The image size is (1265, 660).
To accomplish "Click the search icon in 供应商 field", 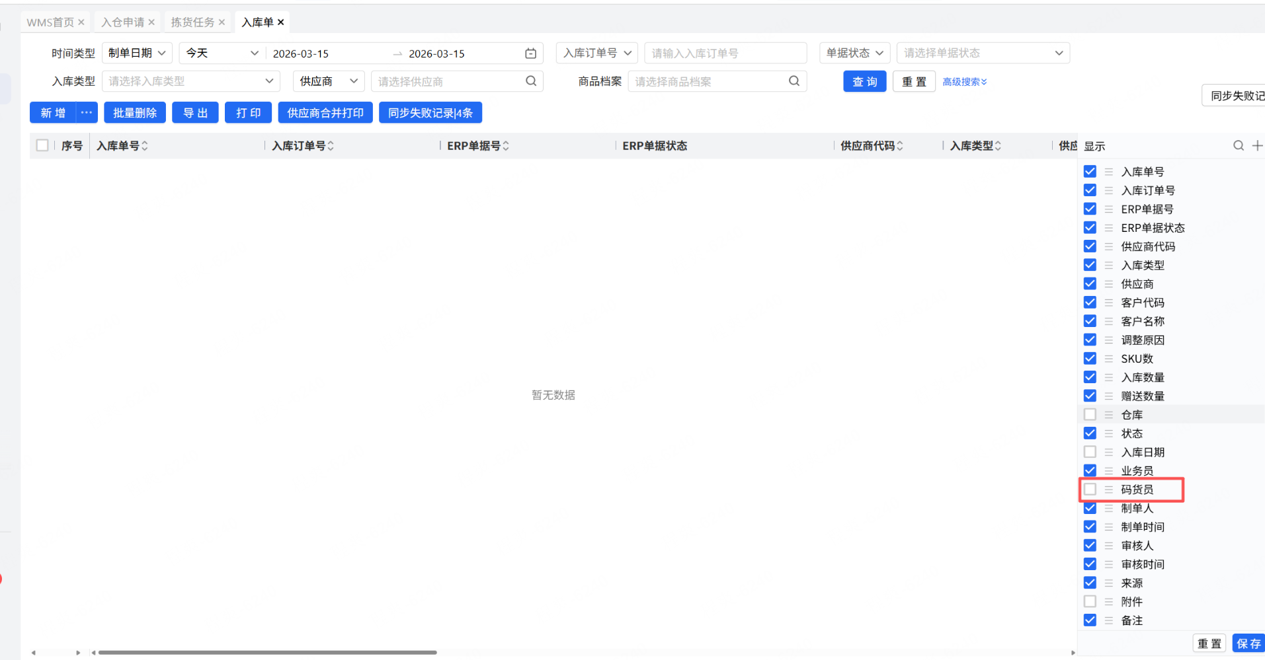I will [x=531, y=81].
